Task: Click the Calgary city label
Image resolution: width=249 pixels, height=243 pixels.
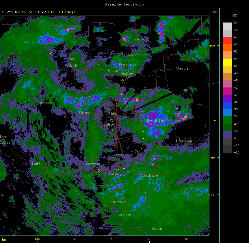Action: (x=115, y=174)
